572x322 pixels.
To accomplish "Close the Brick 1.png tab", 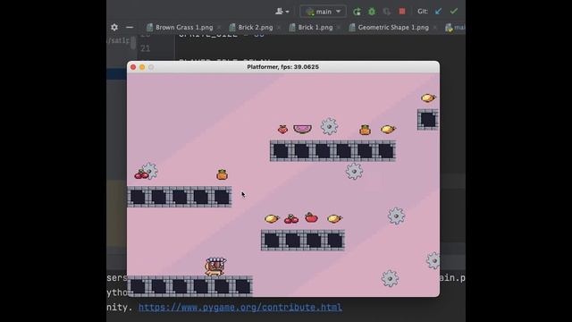I will (x=339, y=28).
